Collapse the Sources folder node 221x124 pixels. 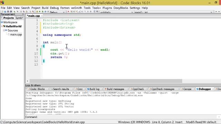tap(4, 30)
